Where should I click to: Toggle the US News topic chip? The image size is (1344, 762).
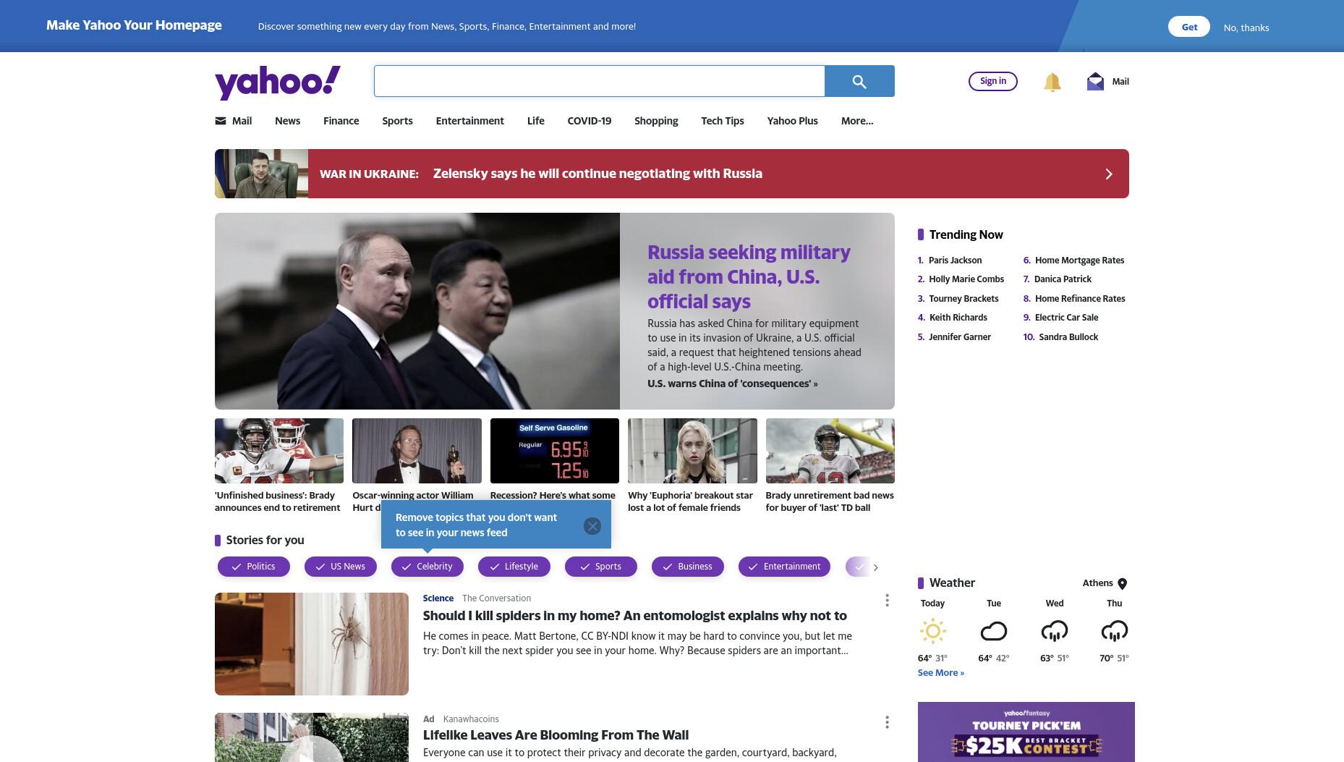click(340, 567)
